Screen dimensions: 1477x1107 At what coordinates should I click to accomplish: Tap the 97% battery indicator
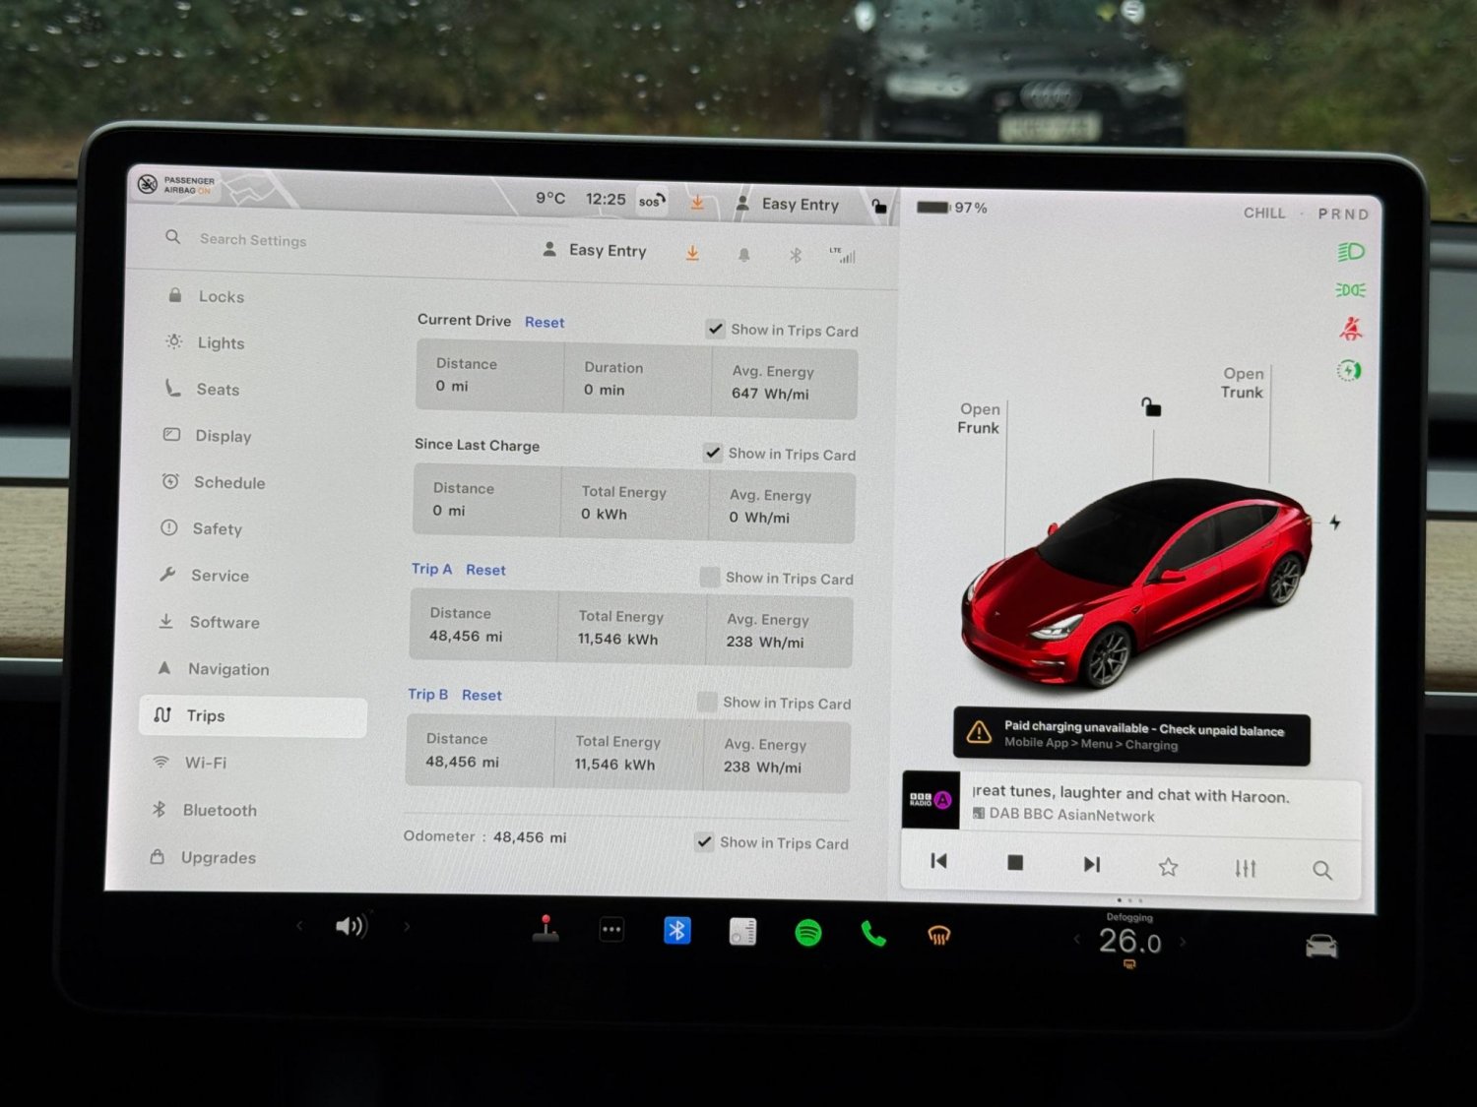point(951,208)
